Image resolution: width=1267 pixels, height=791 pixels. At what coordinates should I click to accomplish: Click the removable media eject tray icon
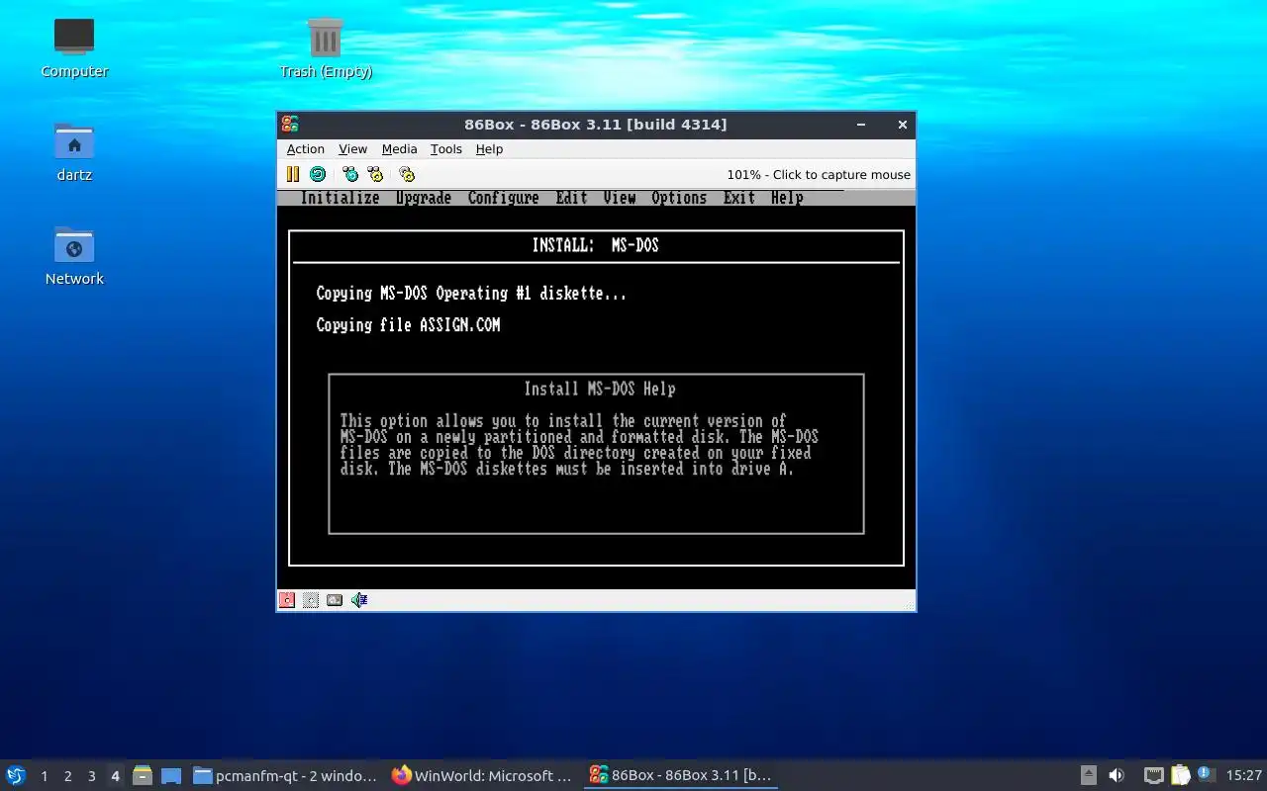pyautogui.click(x=1089, y=775)
